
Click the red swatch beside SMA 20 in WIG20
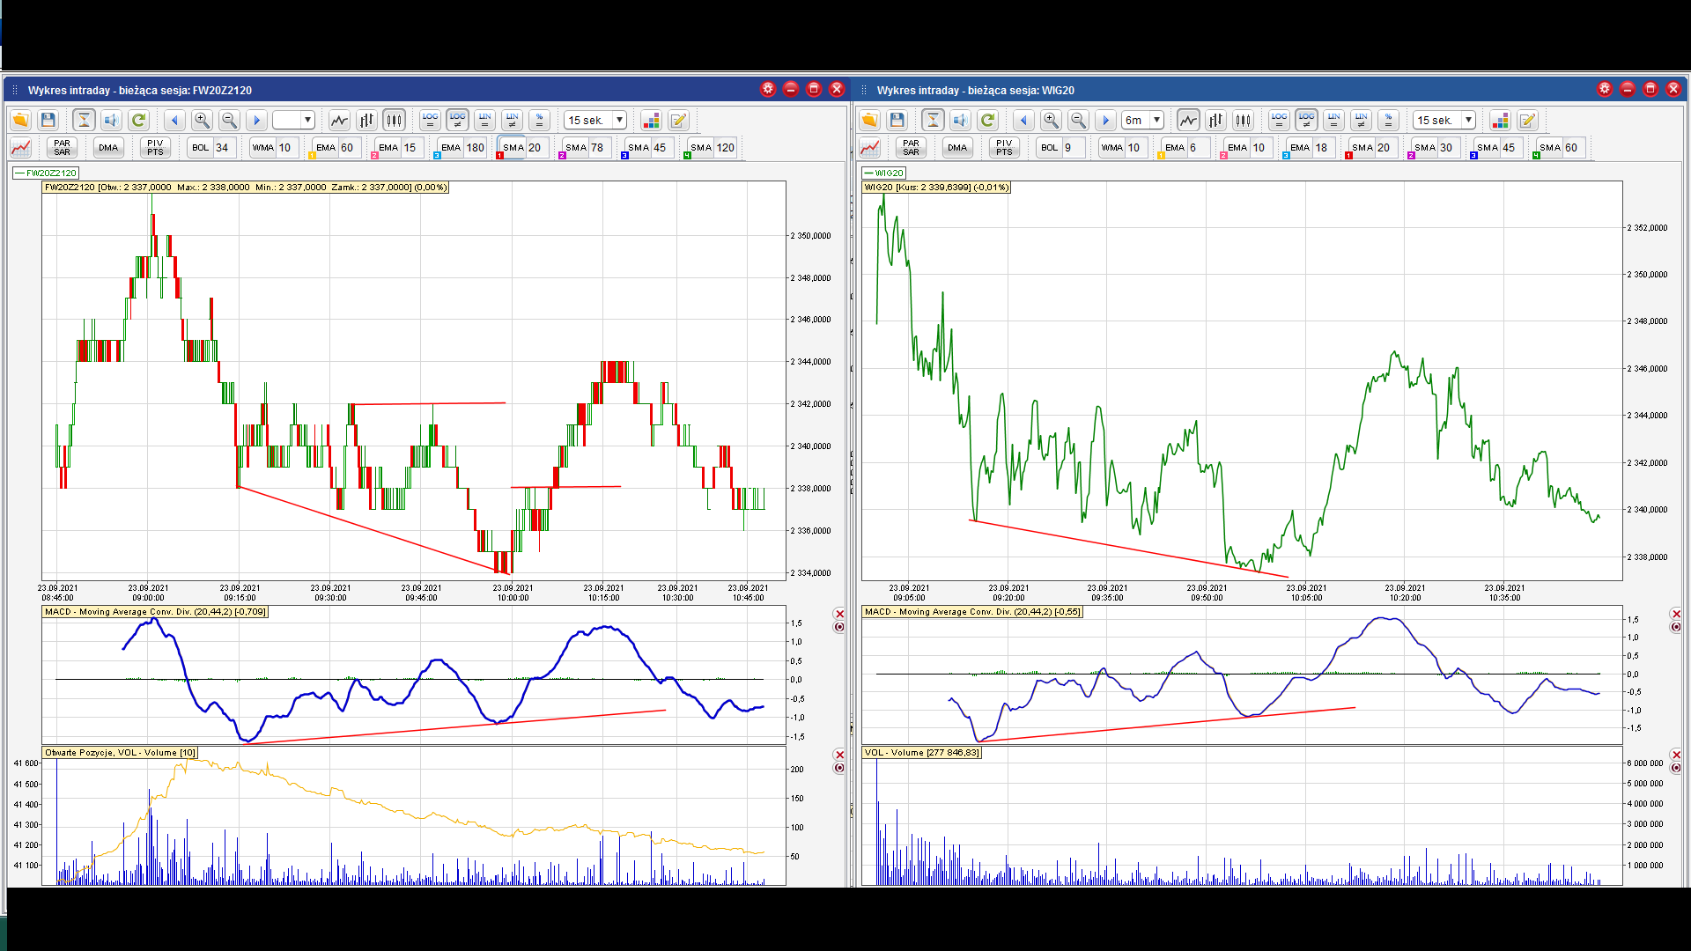pyautogui.click(x=1348, y=156)
